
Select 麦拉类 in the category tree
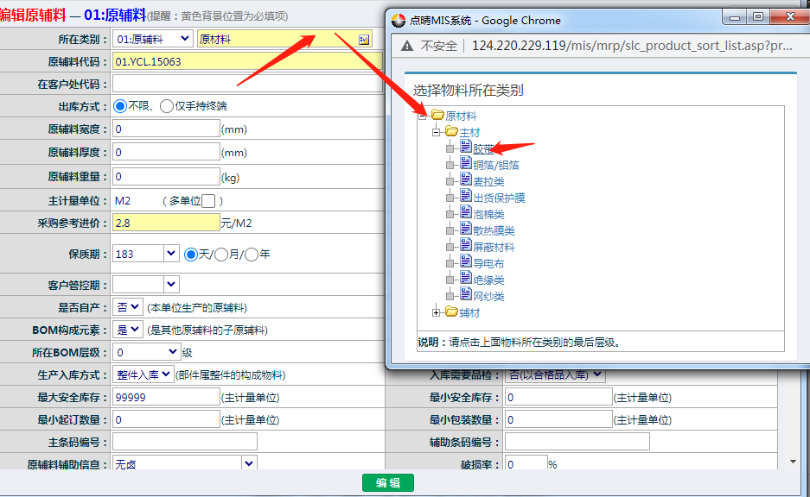(x=488, y=181)
